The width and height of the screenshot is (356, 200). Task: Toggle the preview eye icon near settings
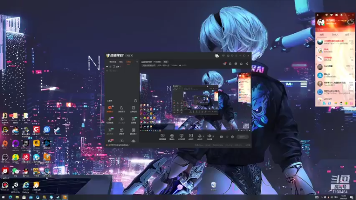click(227, 137)
